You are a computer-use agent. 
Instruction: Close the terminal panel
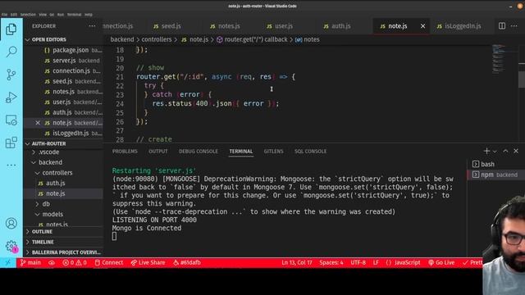(516, 151)
